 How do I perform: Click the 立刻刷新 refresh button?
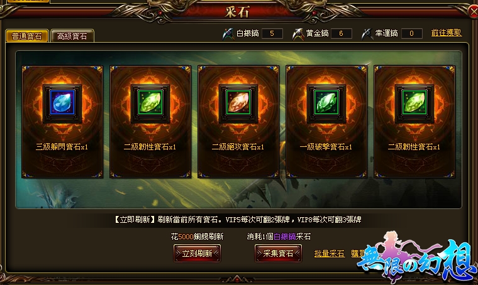coord(197,254)
